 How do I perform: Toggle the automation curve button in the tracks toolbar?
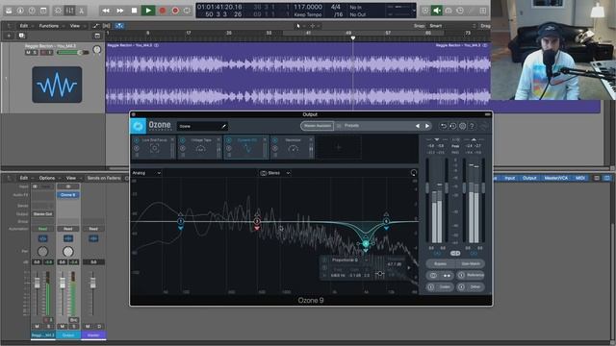(x=96, y=26)
